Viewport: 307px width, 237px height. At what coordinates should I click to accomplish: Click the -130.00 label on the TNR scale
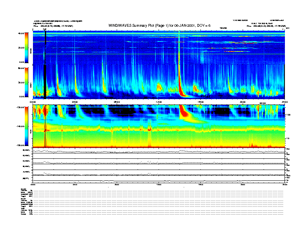[20, 107]
